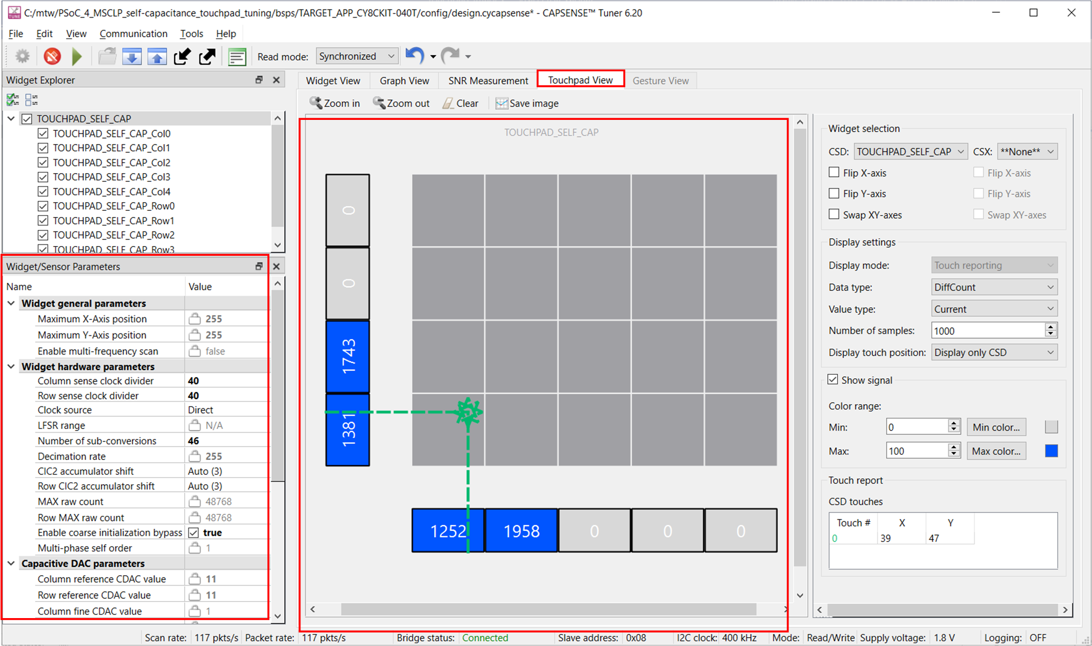Image resolution: width=1092 pixels, height=646 pixels.
Task: Click the Apply to project up-arrow icon
Action: click(157, 56)
